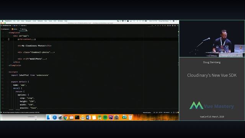Open Android Studio from the Dock
This screenshot has height=138, width=245.
[x=100, y=117]
